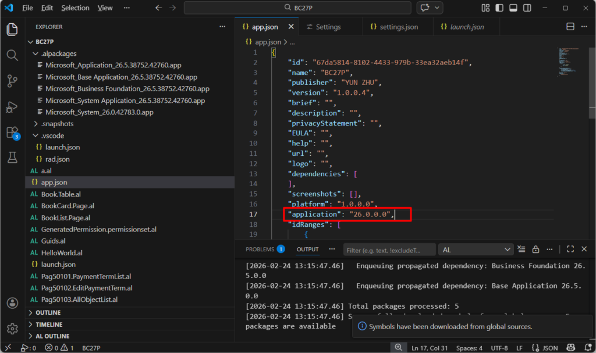Open the Source Control view
This screenshot has width=596, height=353.
tap(12, 81)
